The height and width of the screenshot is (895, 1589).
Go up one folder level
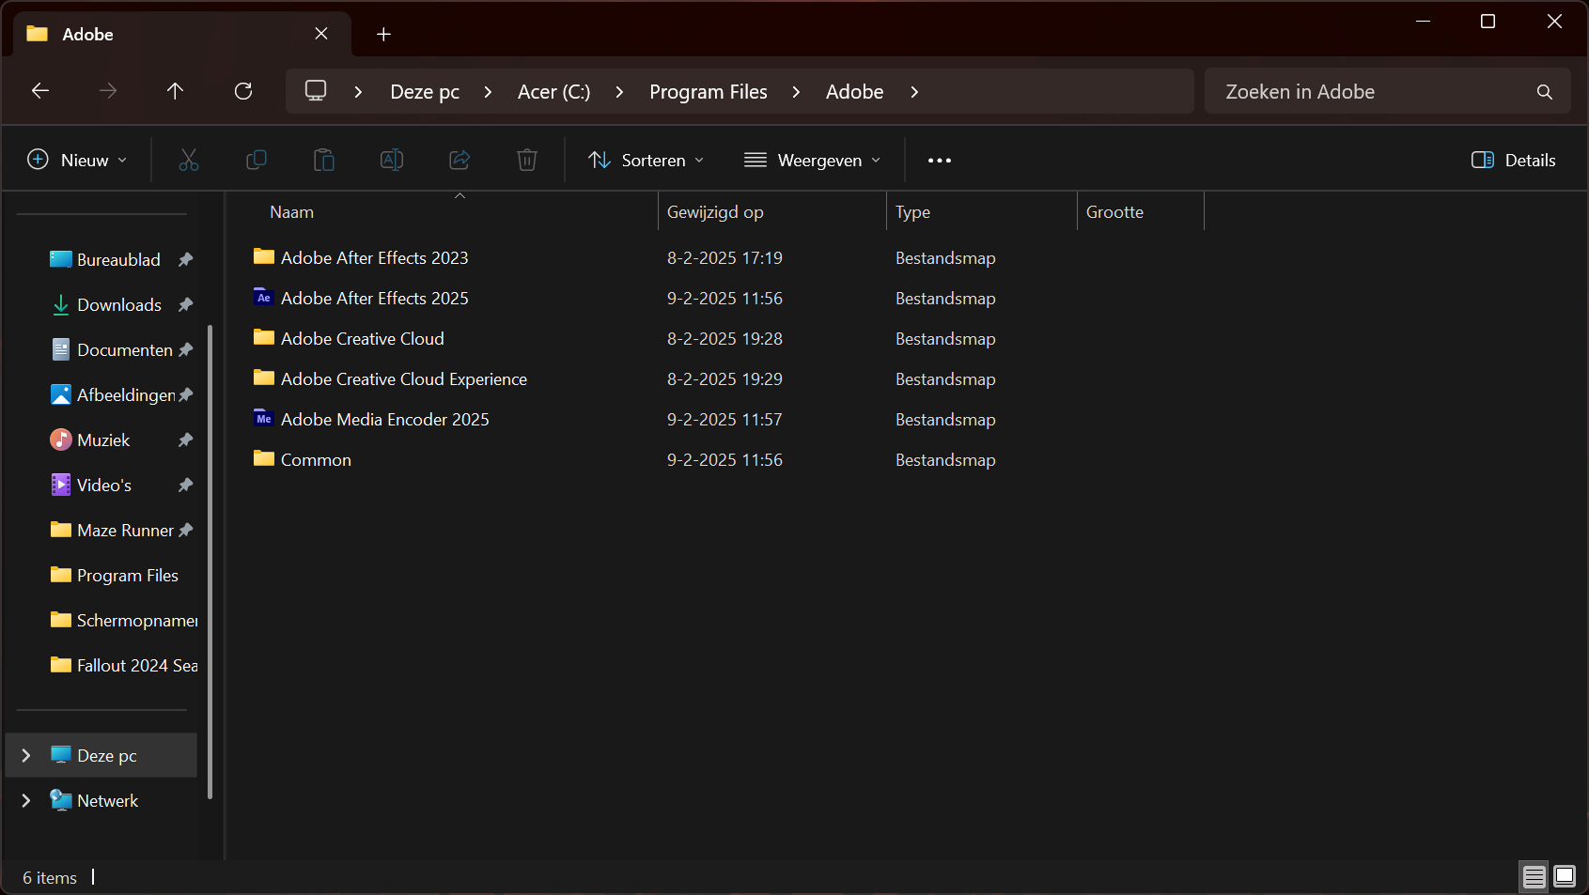click(x=175, y=91)
